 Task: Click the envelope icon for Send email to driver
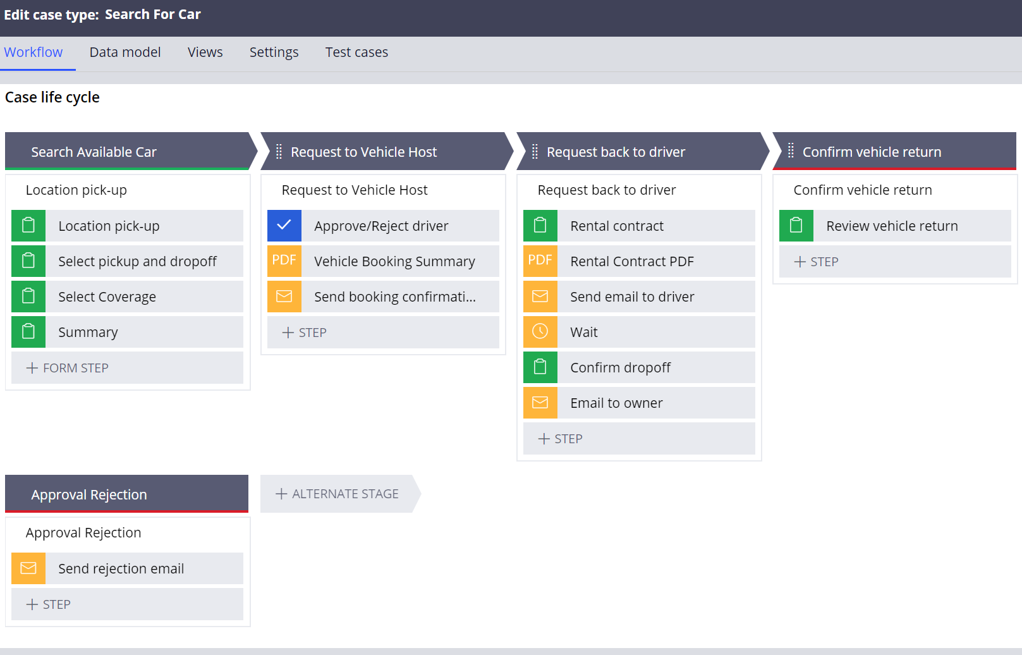[x=540, y=297]
